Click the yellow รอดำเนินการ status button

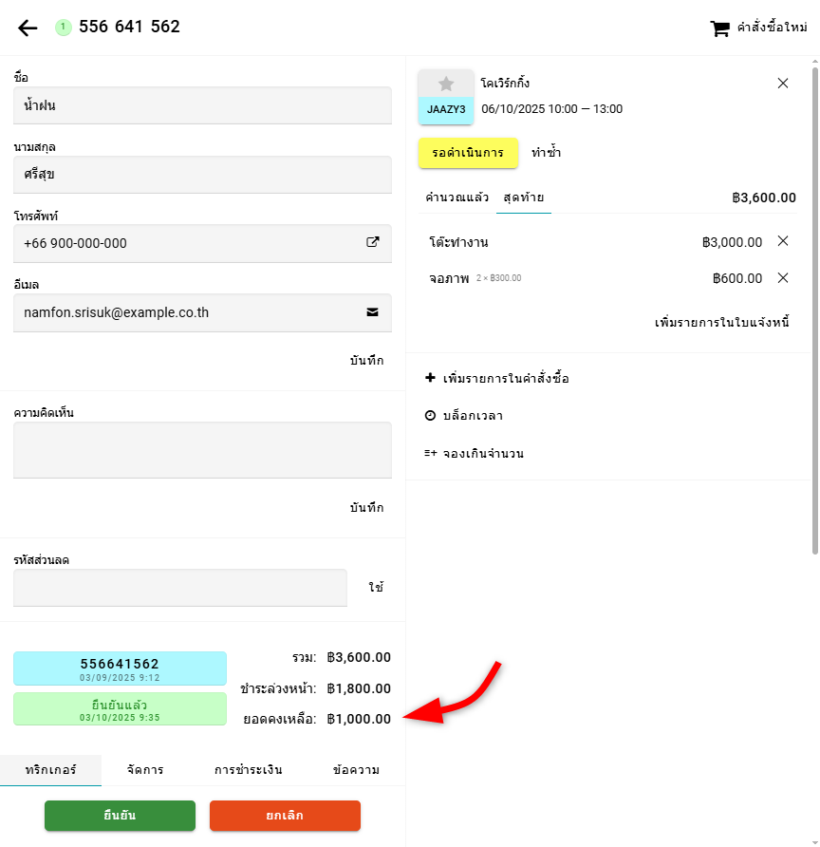[468, 153]
